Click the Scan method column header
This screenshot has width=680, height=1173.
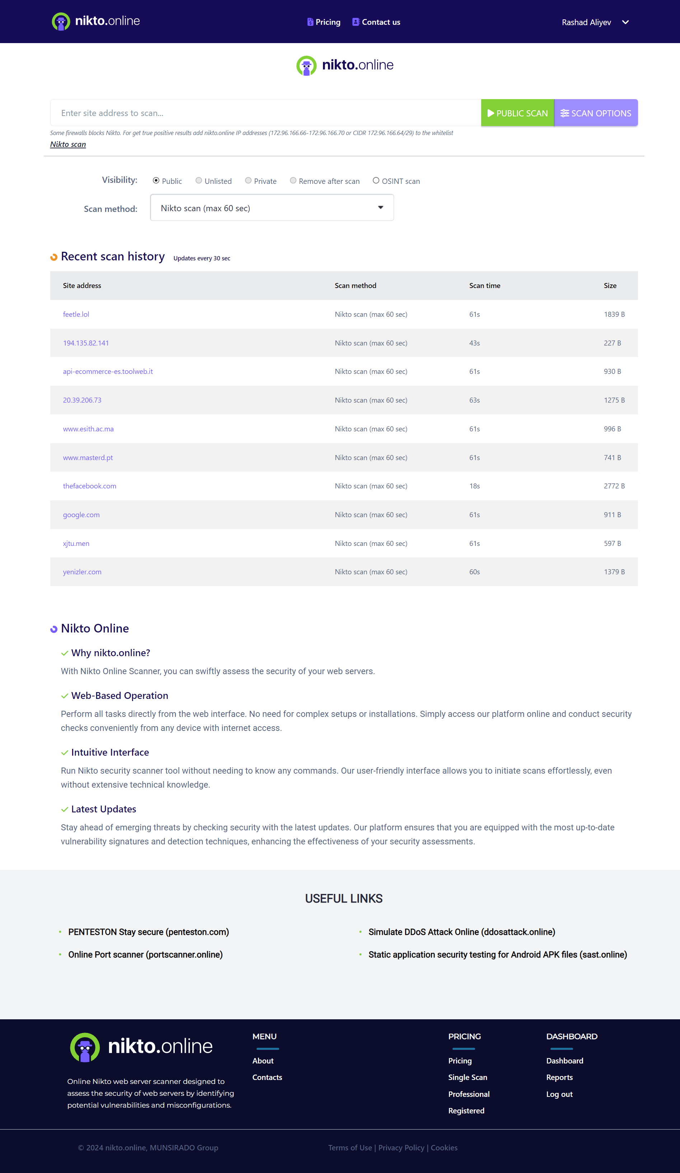(x=355, y=285)
